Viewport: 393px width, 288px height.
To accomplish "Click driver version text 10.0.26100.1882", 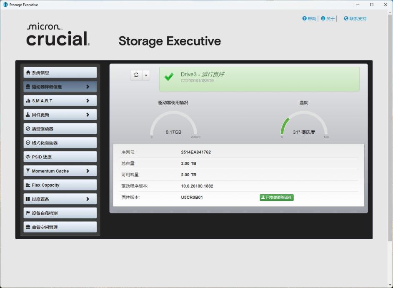I will tap(197, 186).
